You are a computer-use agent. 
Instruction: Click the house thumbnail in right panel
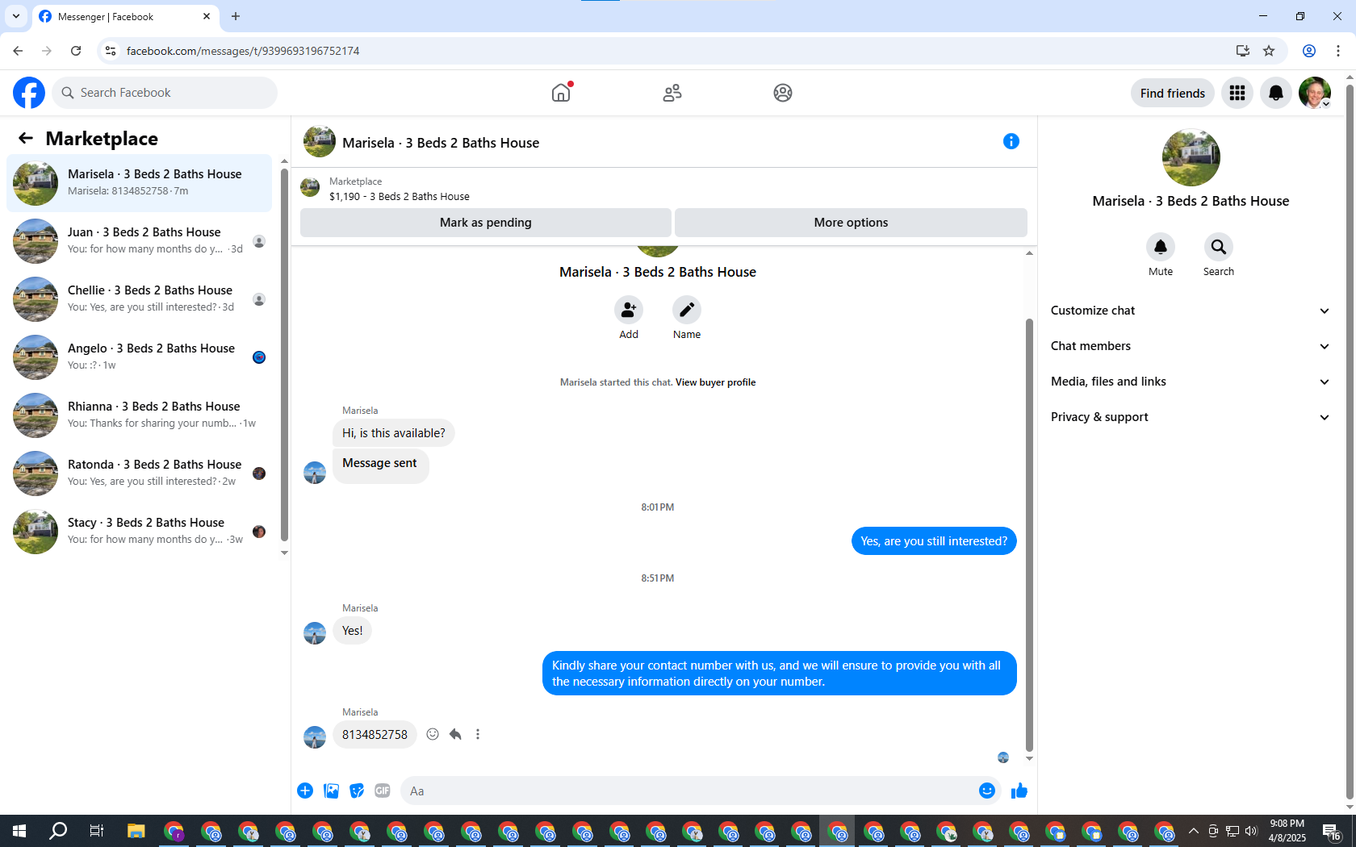[x=1191, y=157]
